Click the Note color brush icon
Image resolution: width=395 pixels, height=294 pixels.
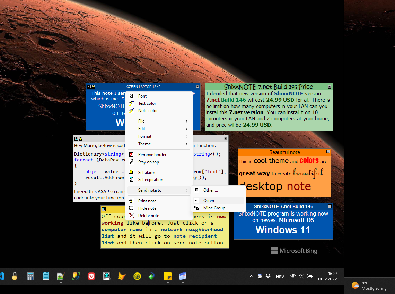click(132, 110)
